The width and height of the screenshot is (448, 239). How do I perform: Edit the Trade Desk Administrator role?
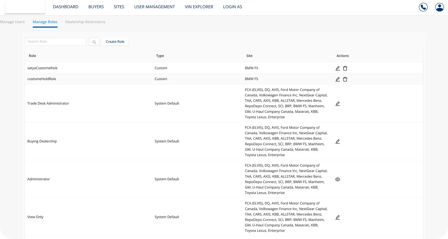pyautogui.click(x=337, y=104)
